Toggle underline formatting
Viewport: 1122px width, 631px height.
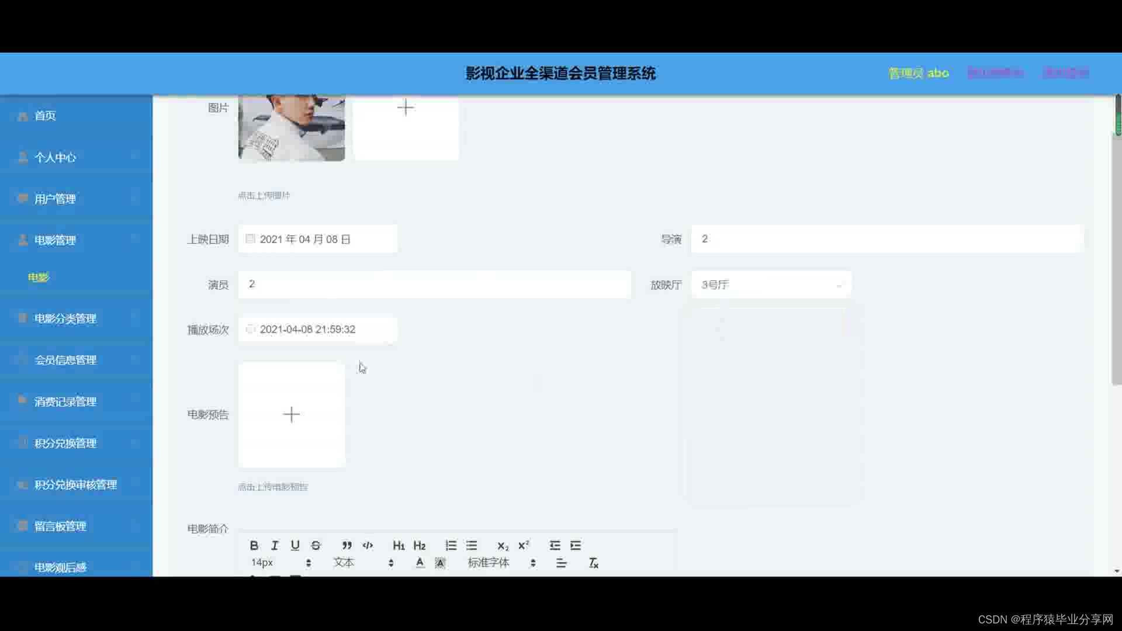pyautogui.click(x=295, y=545)
